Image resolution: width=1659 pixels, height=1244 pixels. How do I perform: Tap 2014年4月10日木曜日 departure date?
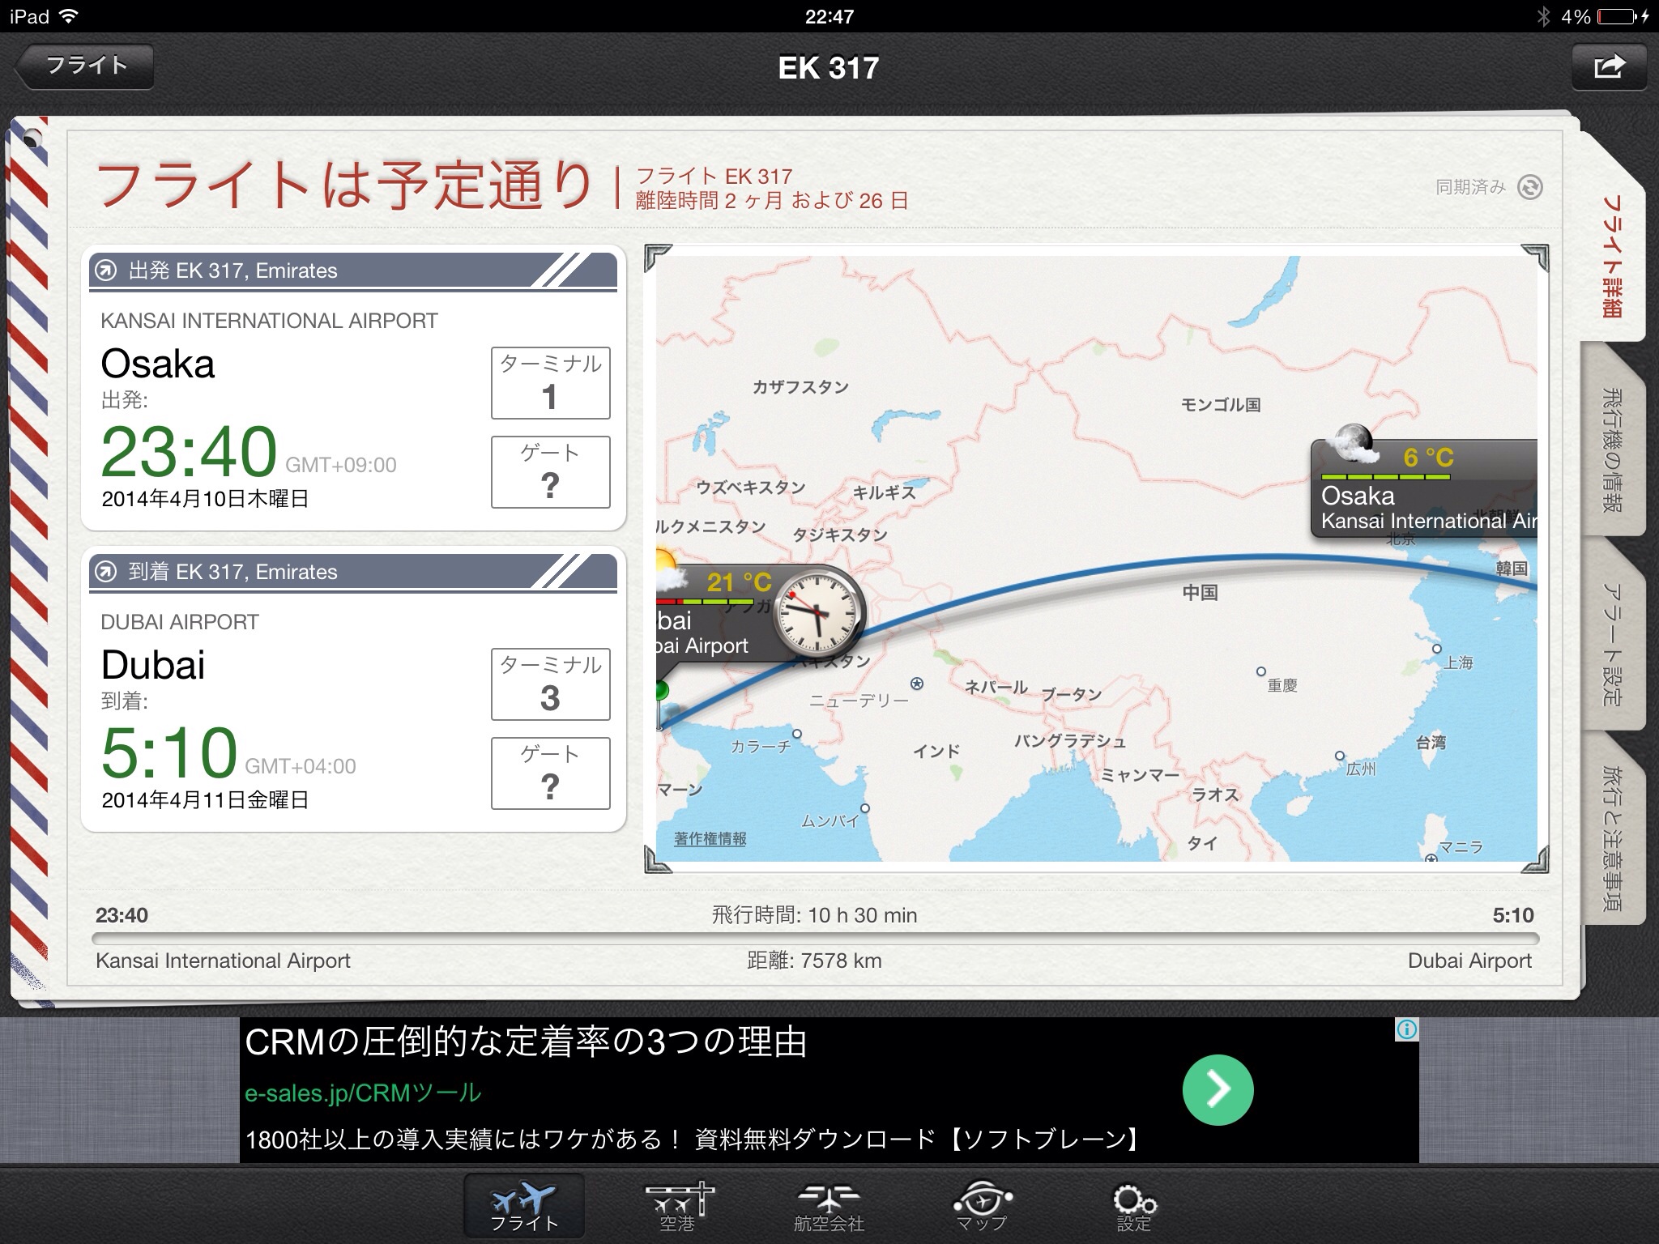pyautogui.click(x=205, y=499)
